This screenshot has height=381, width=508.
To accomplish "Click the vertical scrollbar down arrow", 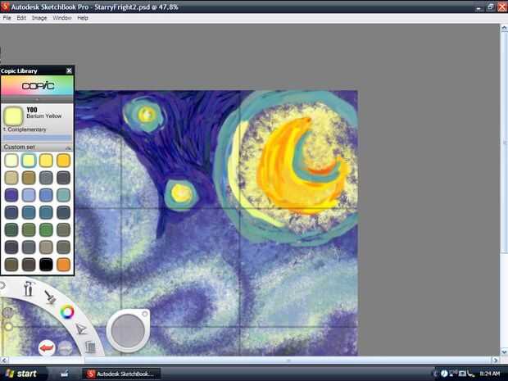I will click(x=504, y=352).
